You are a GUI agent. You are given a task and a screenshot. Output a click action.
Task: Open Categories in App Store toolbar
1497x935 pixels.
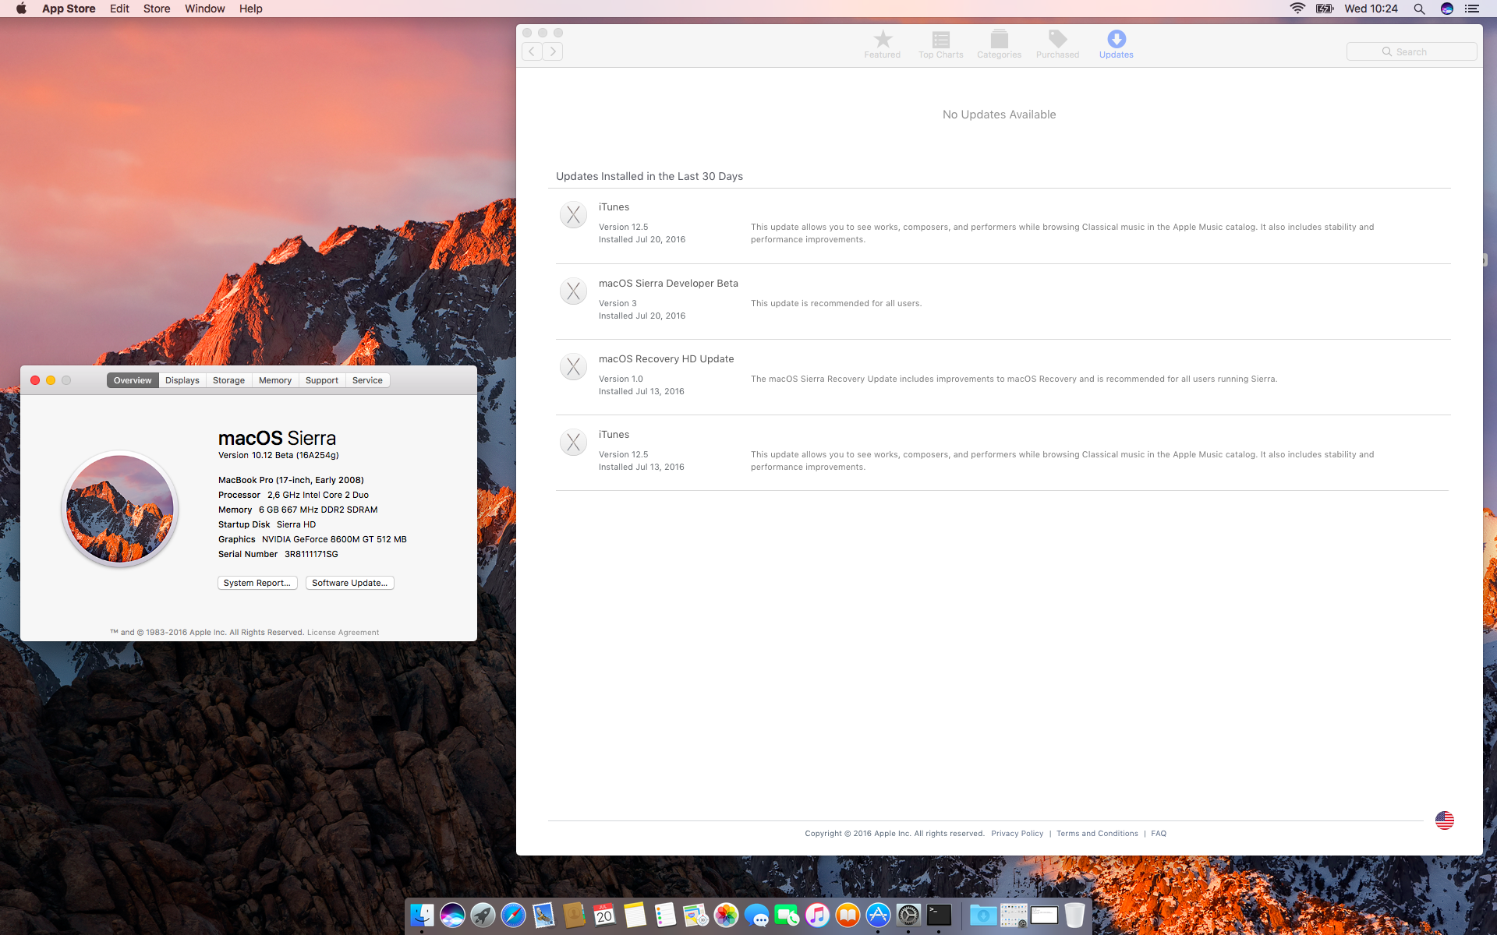point(999,44)
